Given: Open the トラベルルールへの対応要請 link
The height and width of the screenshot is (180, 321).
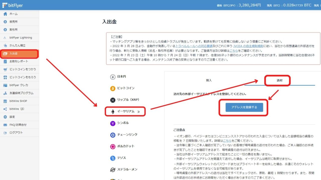Looking at the screenshot, I should point(194,46).
